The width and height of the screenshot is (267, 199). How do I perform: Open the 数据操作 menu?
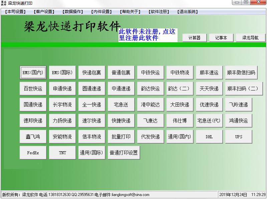(x=73, y=12)
